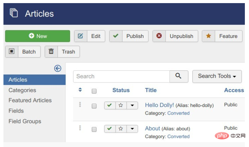Toggle featured star for Hello Dolly!

point(121,106)
